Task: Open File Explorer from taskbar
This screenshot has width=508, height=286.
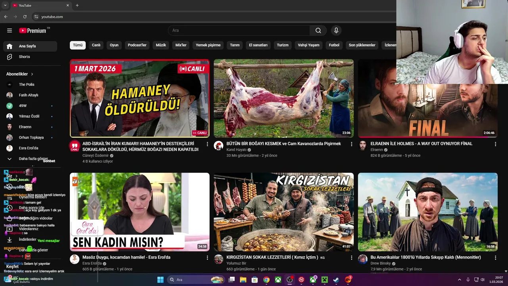Action: coord(243,280)
